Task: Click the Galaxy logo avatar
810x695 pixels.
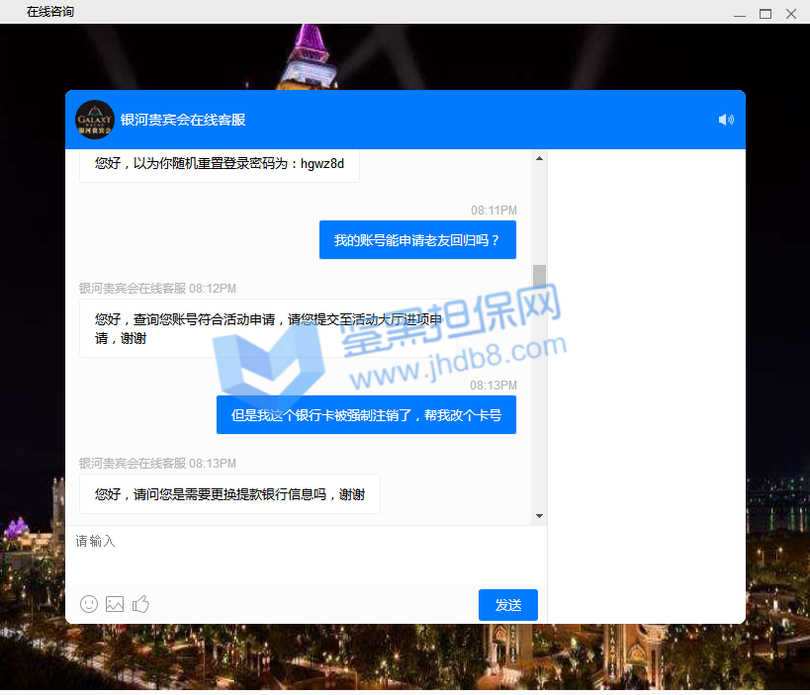Action: tap(95, 120)
